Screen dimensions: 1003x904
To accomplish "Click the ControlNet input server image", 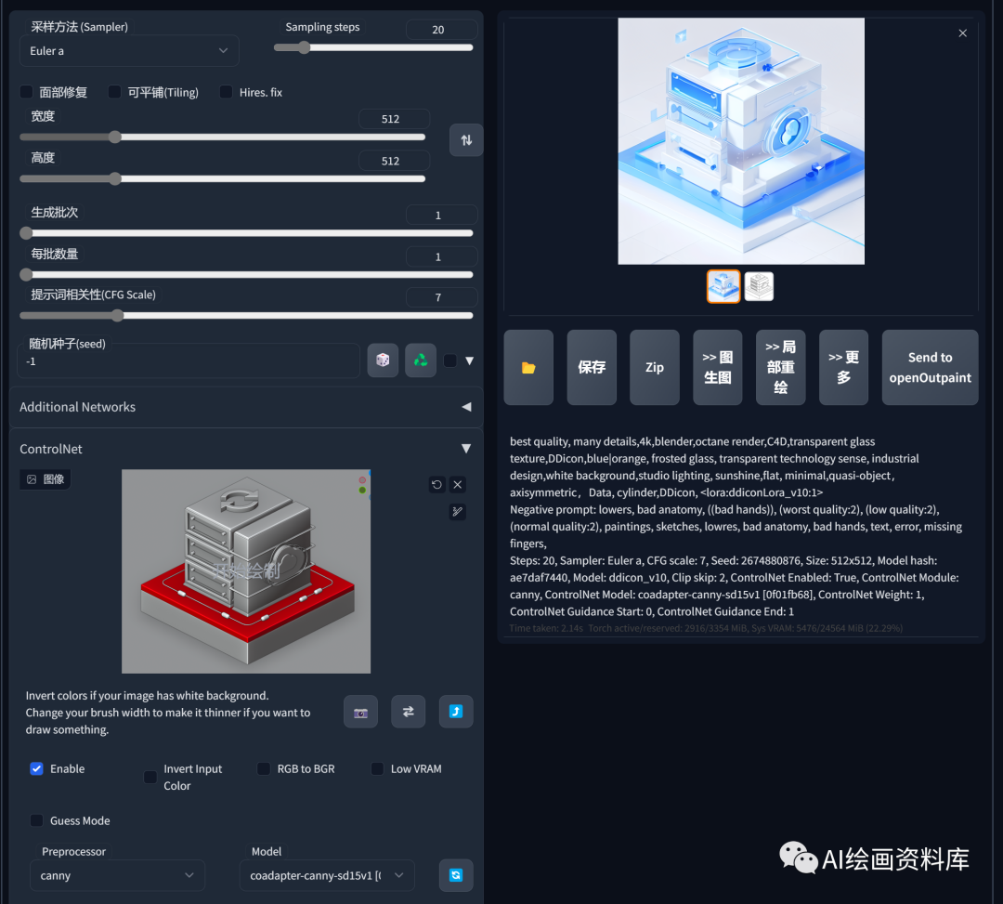I will tap(246, 571).
